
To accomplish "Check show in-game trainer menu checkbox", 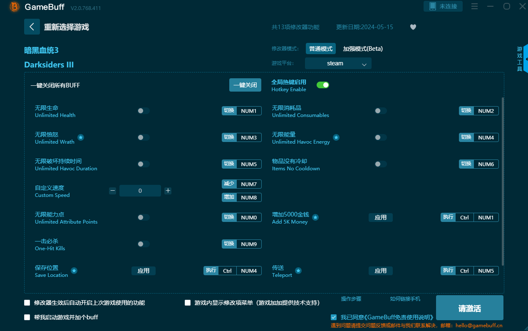I will [x=188, y=303].
